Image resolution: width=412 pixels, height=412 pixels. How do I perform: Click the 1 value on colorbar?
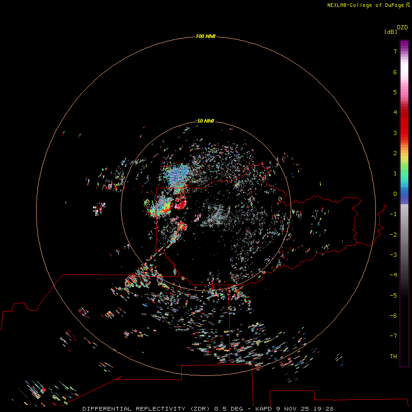click(395, 173)
